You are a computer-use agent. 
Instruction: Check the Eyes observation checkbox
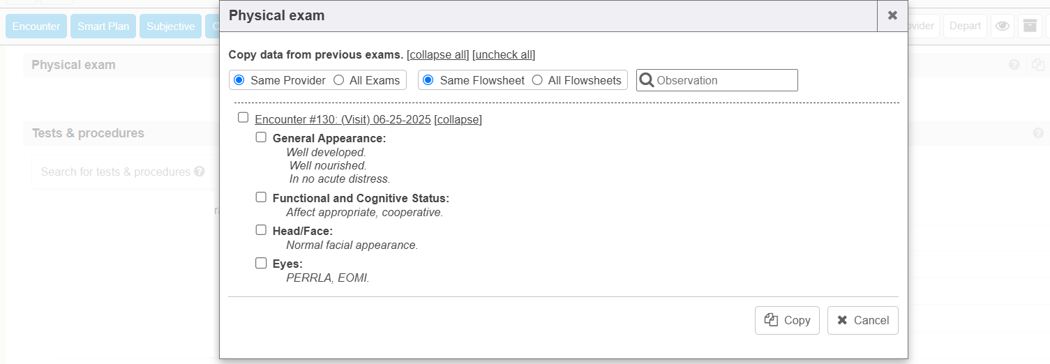click(x=261, y=263)
